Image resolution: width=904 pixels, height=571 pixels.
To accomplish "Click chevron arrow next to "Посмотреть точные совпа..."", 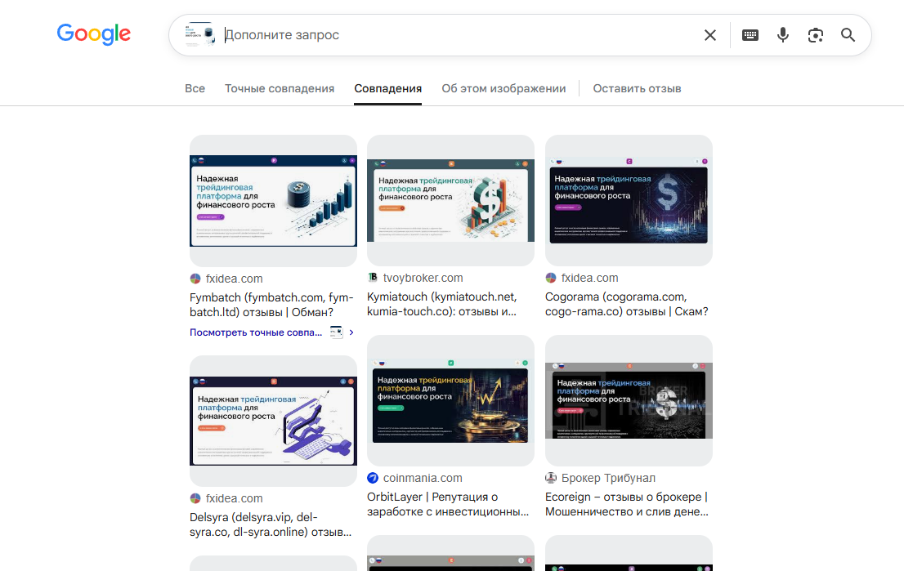I will click(x=351, y=332).
